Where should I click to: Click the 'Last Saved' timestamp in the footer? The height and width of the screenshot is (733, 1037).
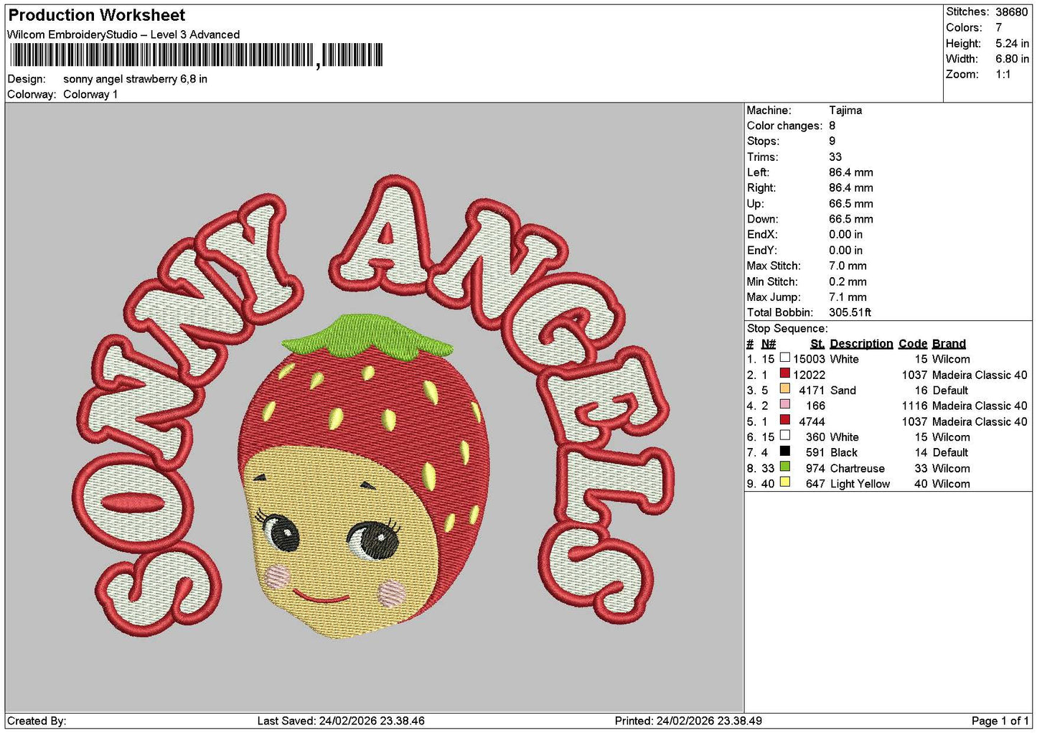341,721
